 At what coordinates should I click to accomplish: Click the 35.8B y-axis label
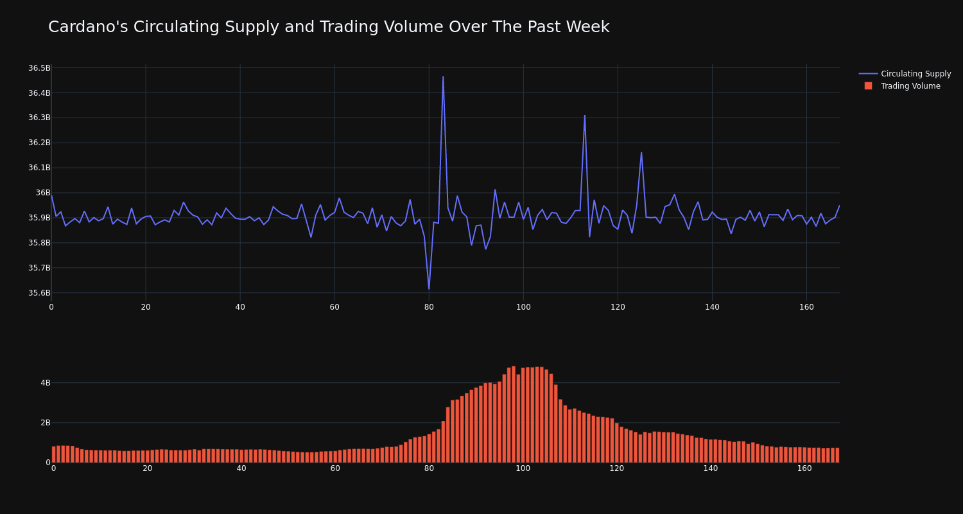click(39, 243)
